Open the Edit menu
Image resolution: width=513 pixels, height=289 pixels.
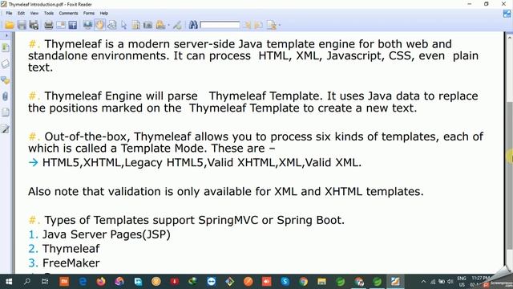[22, 13]
